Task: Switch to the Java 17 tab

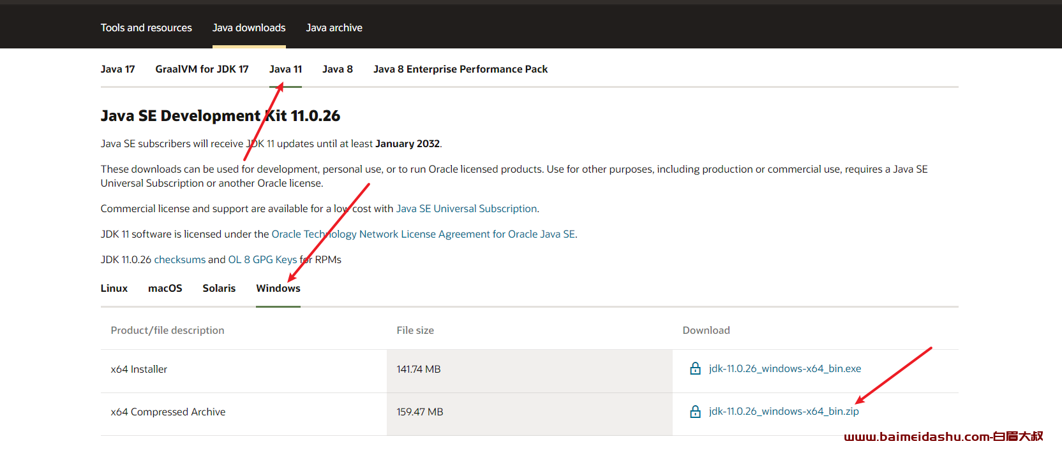Action: click(117, 69)
